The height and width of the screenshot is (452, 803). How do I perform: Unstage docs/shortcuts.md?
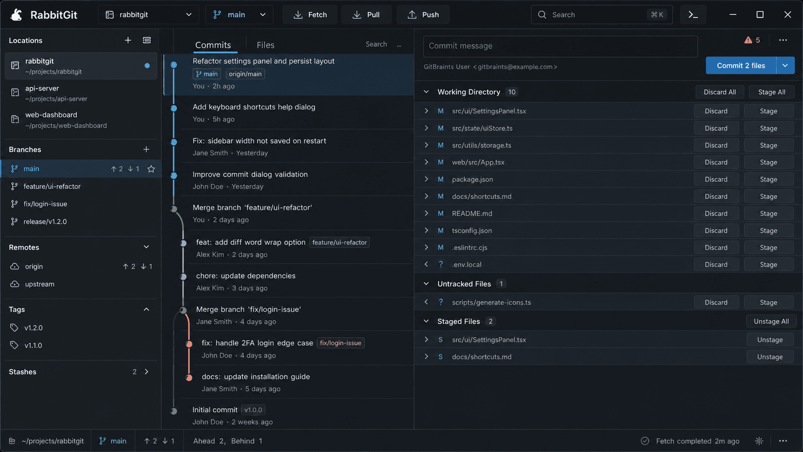point(770,357)
